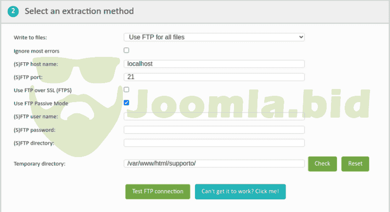Click the "(S)FTP port:" label
Image resolution: width=390 pixels, height=212 pixels.
pyautogui.click(x=30, y=77)
